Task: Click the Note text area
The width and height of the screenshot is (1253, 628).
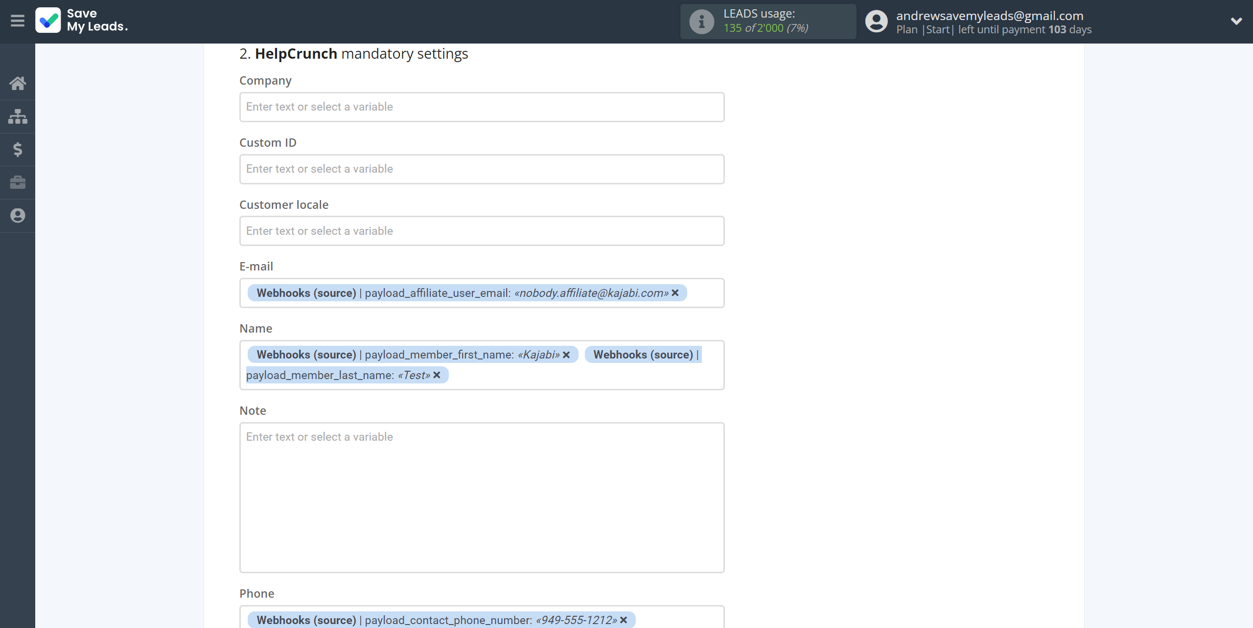Action: pyautogui.click(x=482, y=497)
